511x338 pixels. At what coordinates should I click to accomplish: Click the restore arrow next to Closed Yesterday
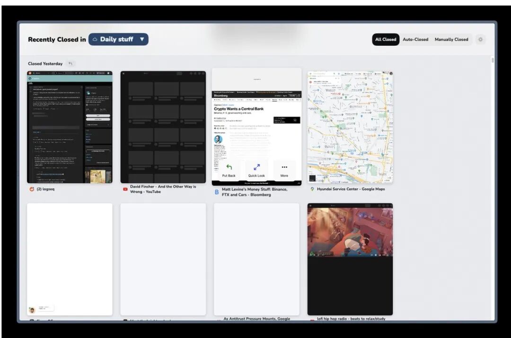[70, 63]
